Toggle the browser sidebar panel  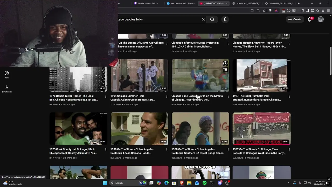tap(307, 10)
